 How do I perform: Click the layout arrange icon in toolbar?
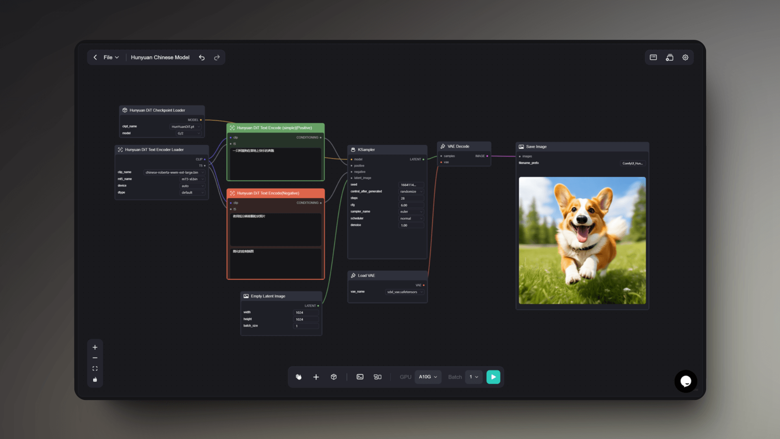coord(377,377)
